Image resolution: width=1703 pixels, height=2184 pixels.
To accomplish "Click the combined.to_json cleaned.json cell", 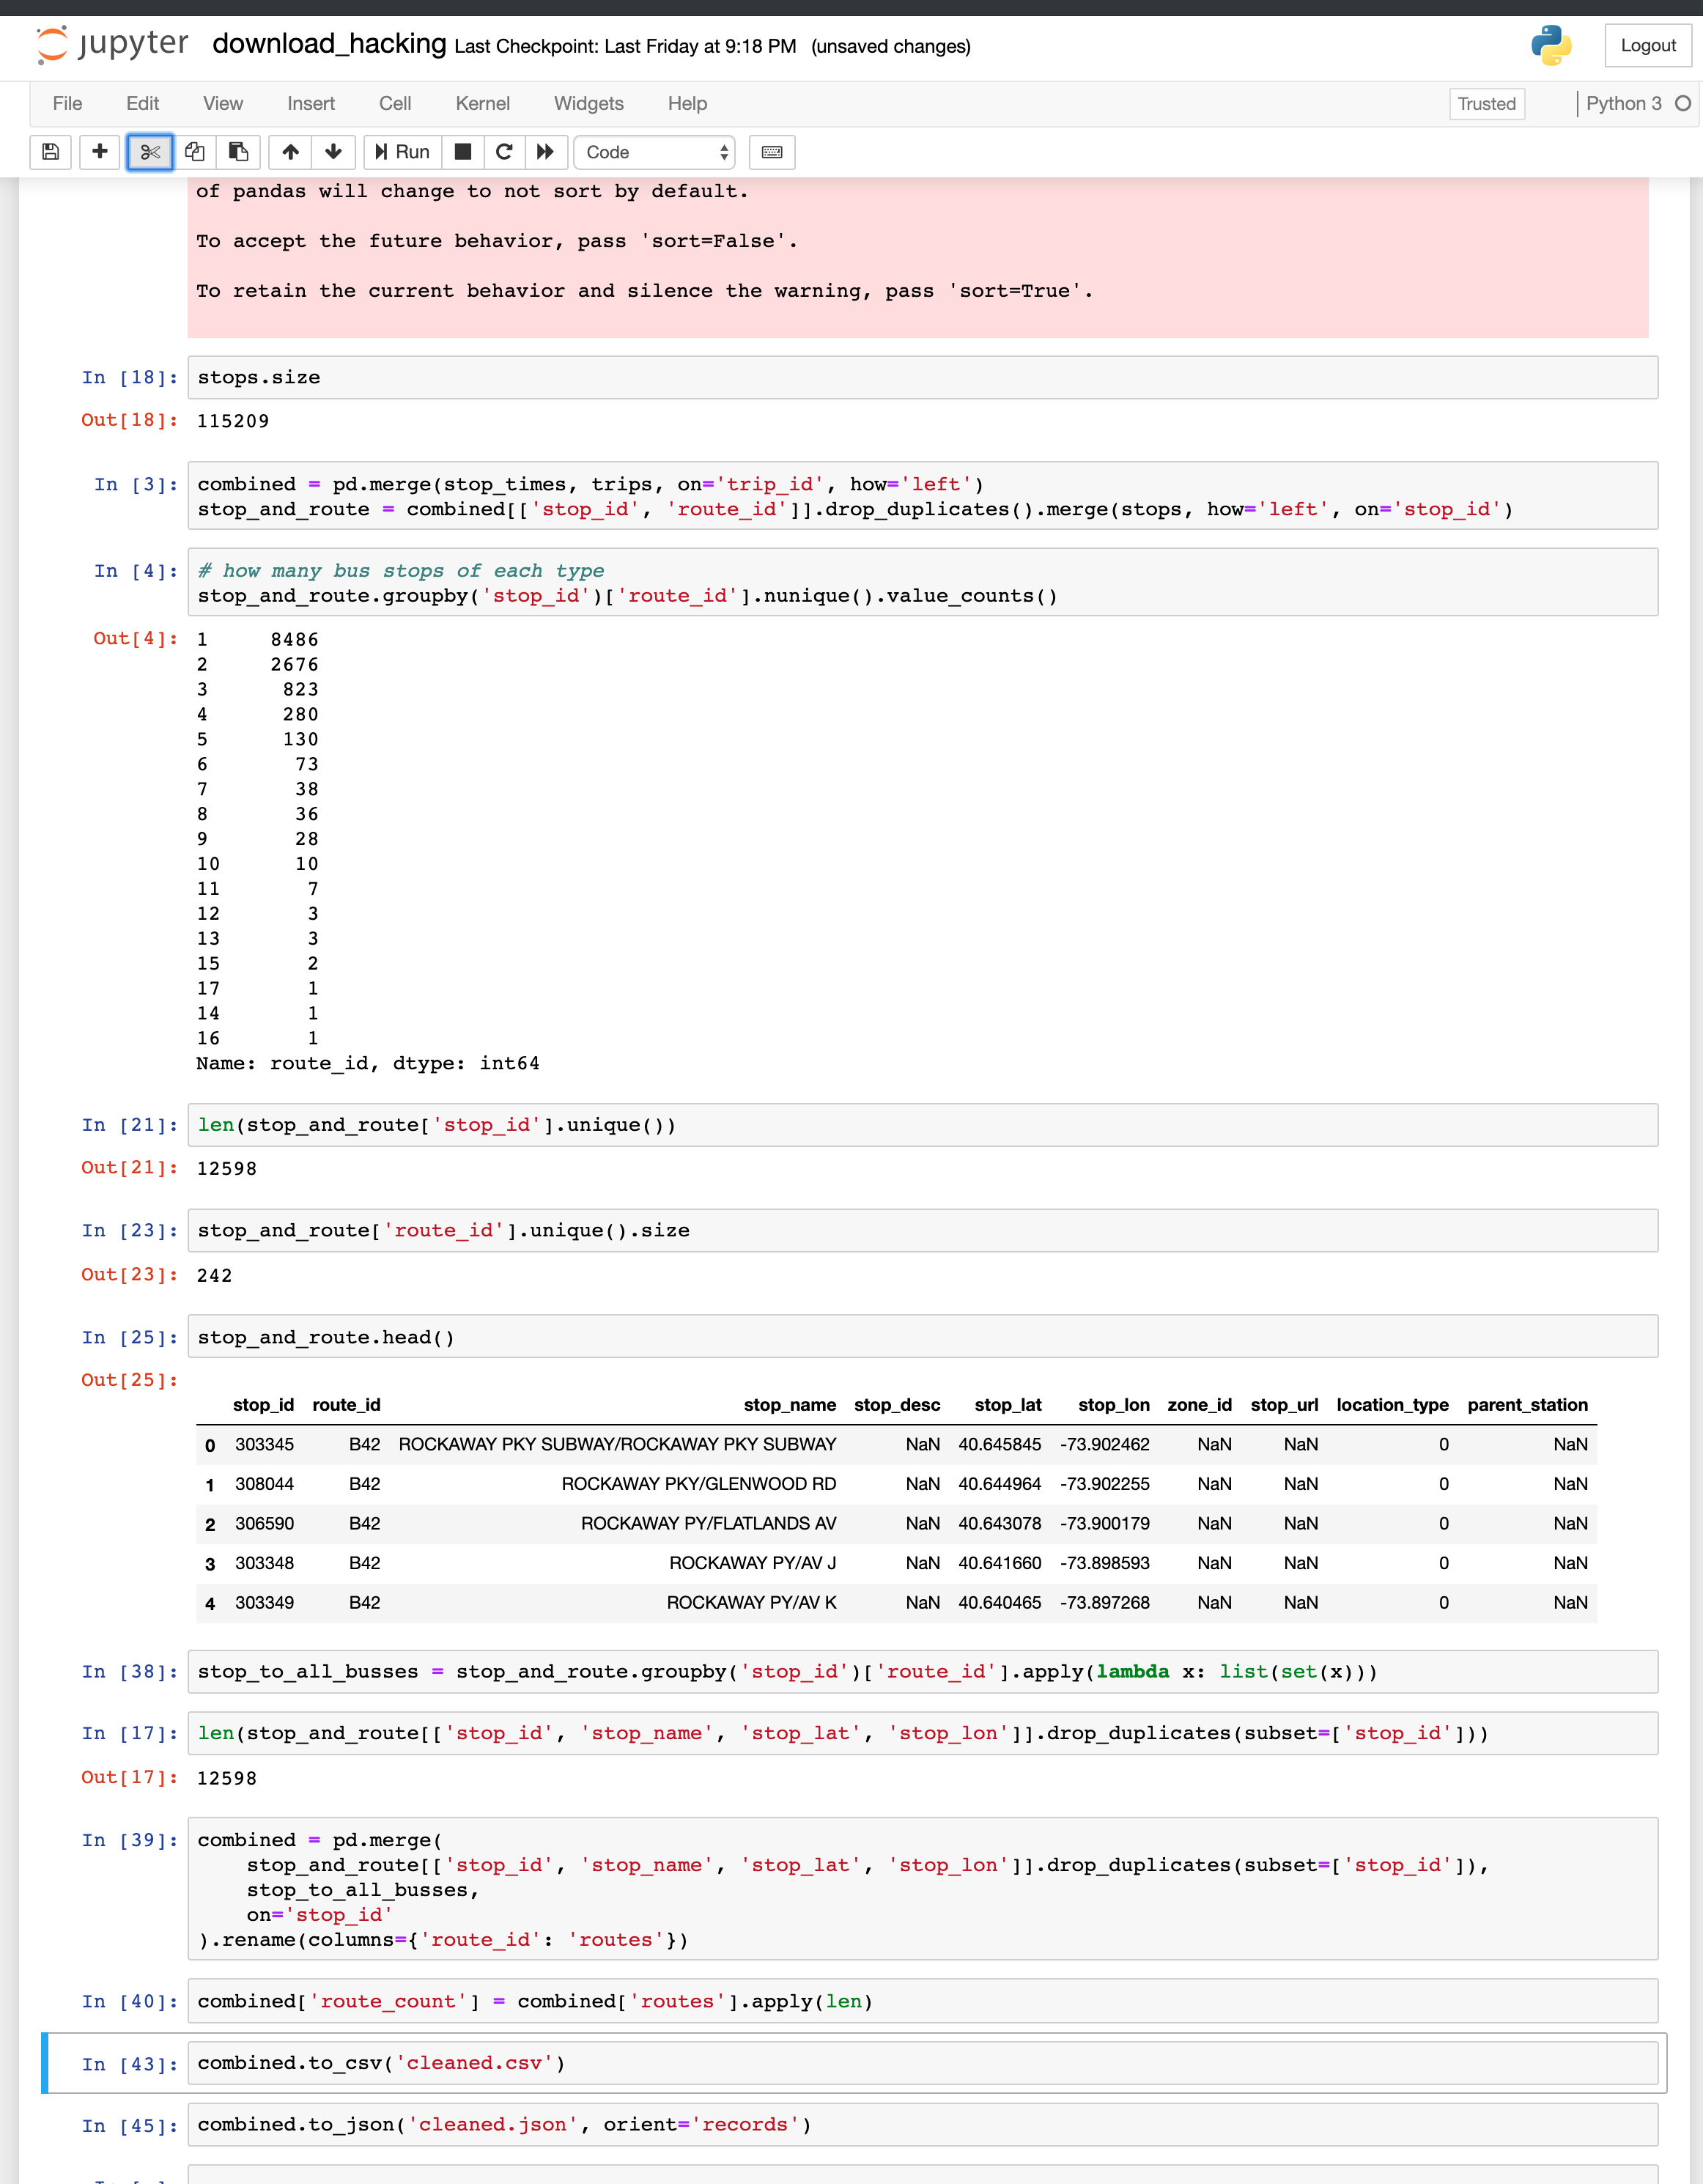I will 922,2125.
